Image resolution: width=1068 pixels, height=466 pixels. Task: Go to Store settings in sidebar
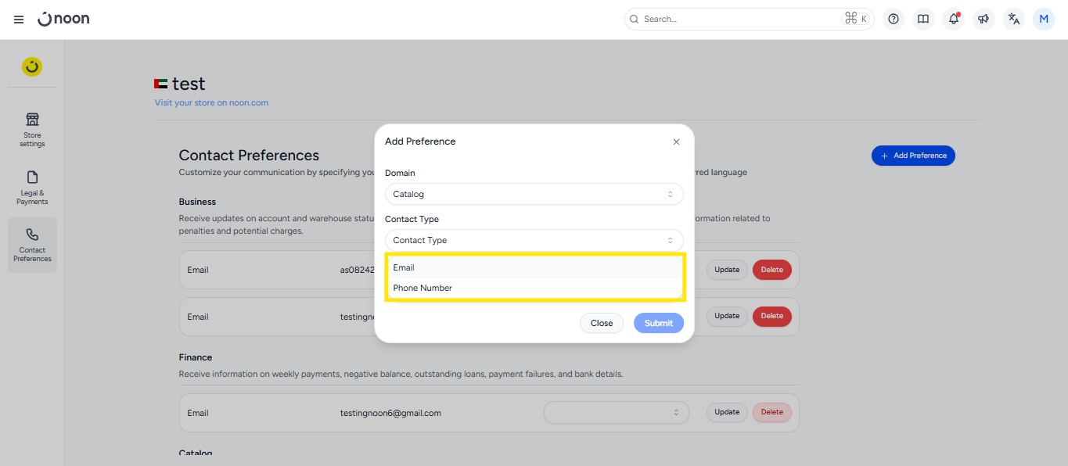click(x=32, y=130)
